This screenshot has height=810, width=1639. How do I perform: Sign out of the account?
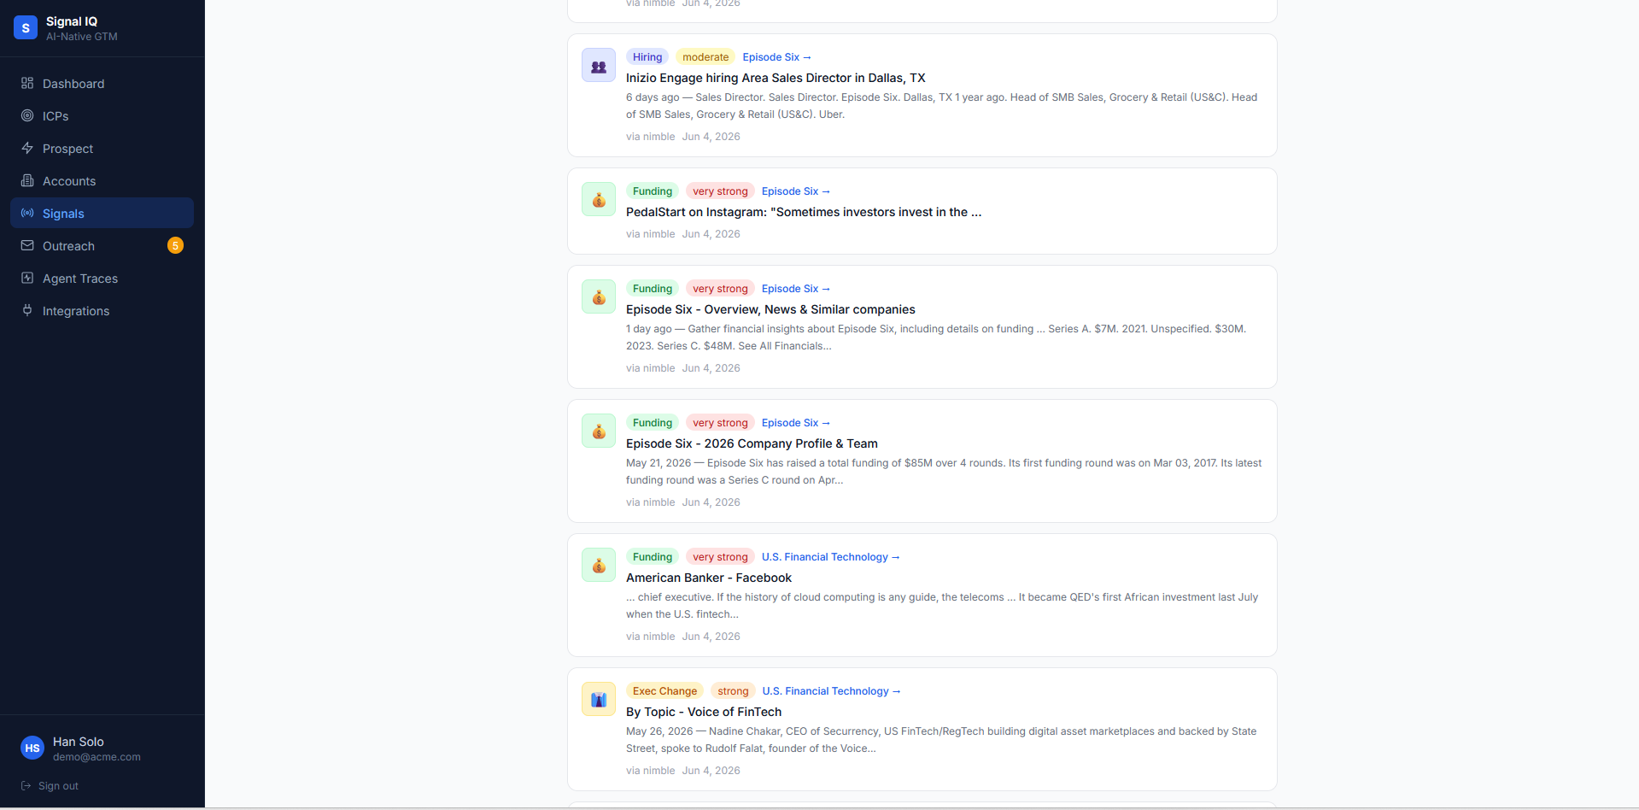(50, 785)
